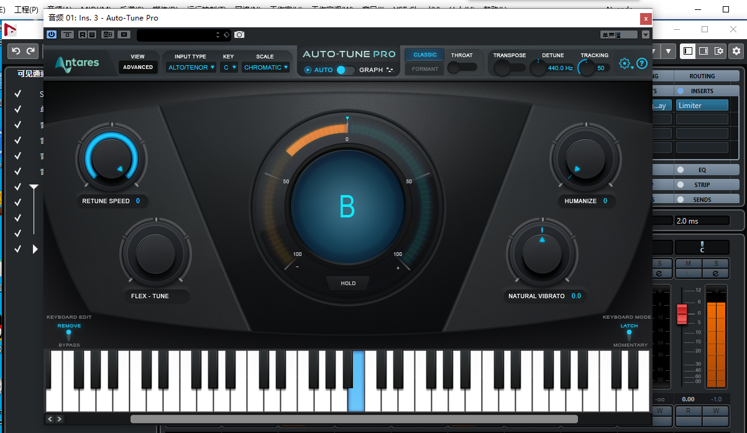Screen dimensions: 747x433
Task: Open Auto-Tune help question mark
Action: 642,63
